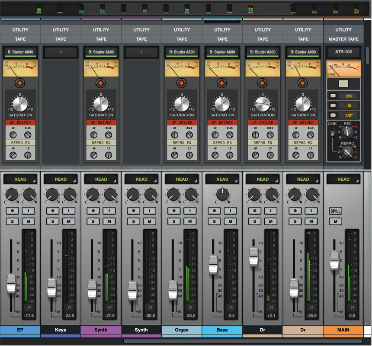Toggle the ATR-102 LINK switch
Viewport: 372px width, 346px height.
coord(332,132)
